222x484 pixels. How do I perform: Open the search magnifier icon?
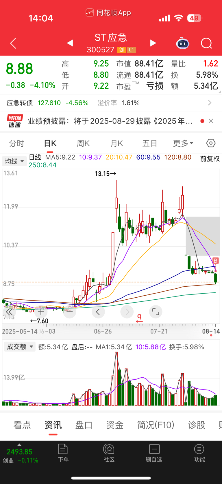tap(206, 43)
